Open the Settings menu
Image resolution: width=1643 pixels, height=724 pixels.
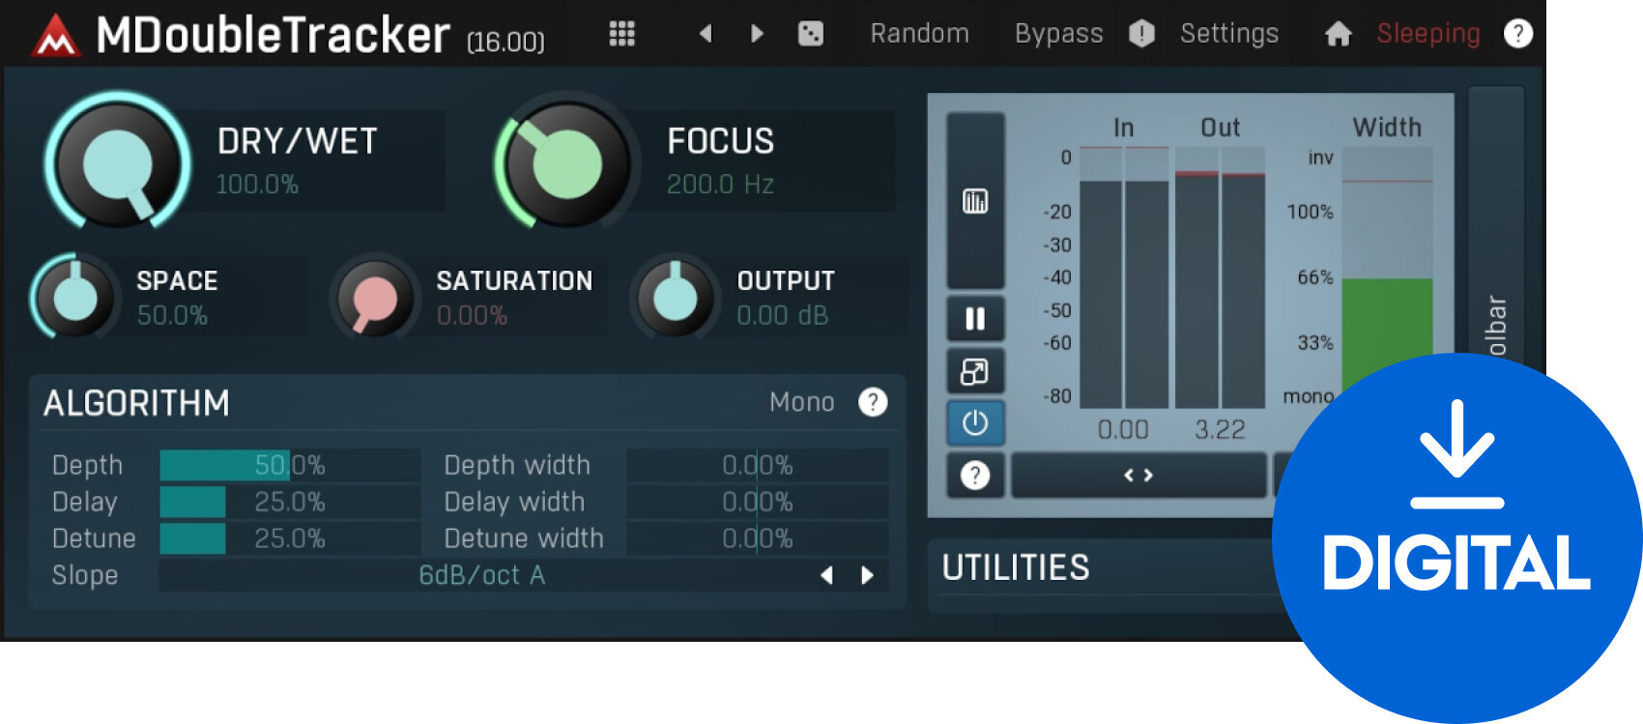1228,34
